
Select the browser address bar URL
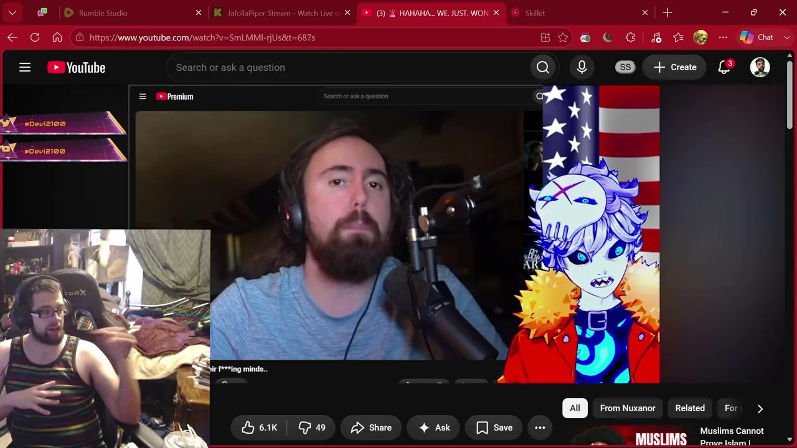[202, 37]
